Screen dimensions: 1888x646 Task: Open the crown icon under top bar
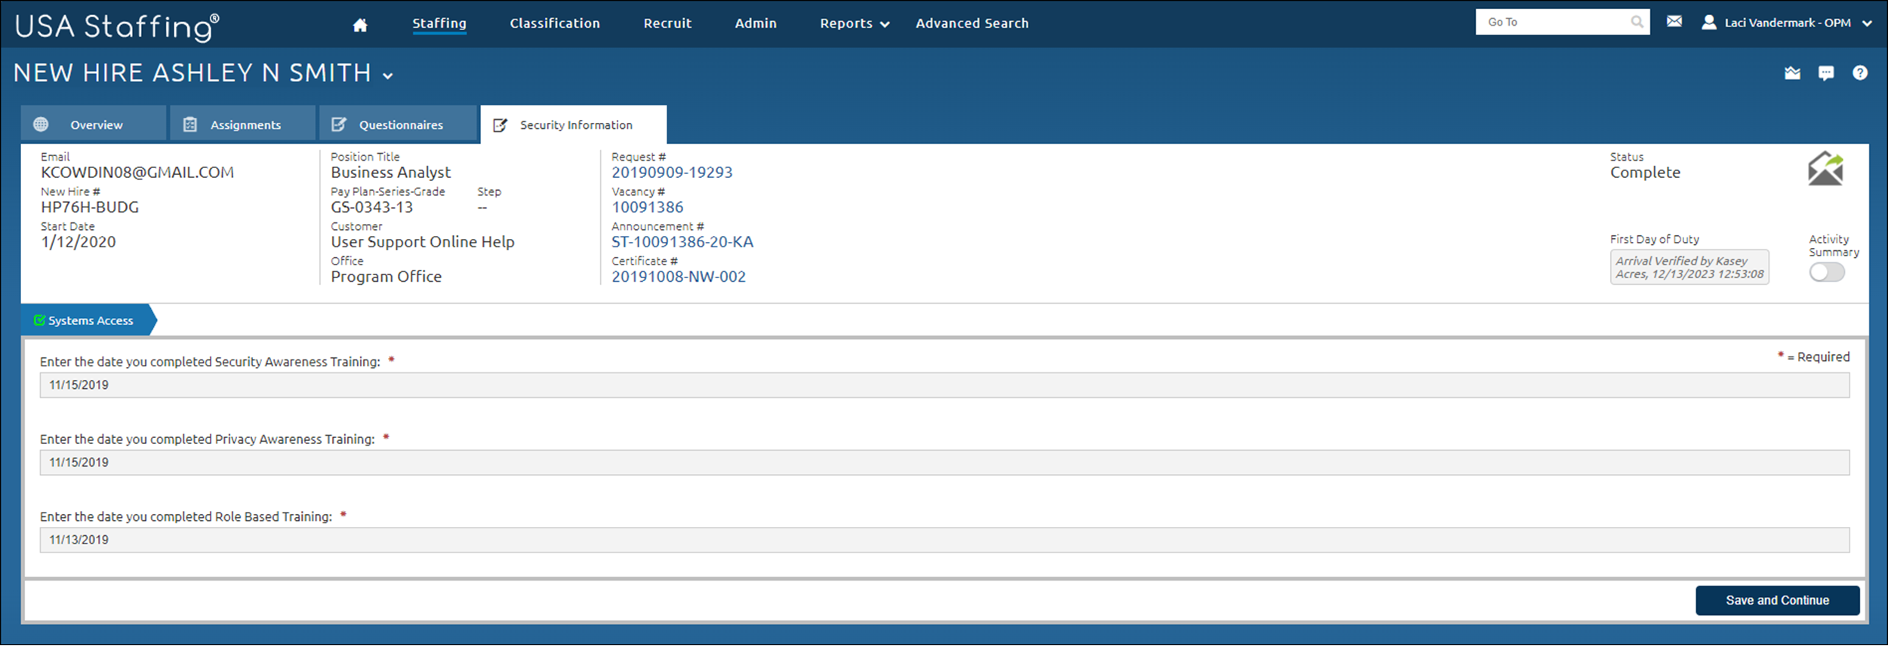(1792, 73)
